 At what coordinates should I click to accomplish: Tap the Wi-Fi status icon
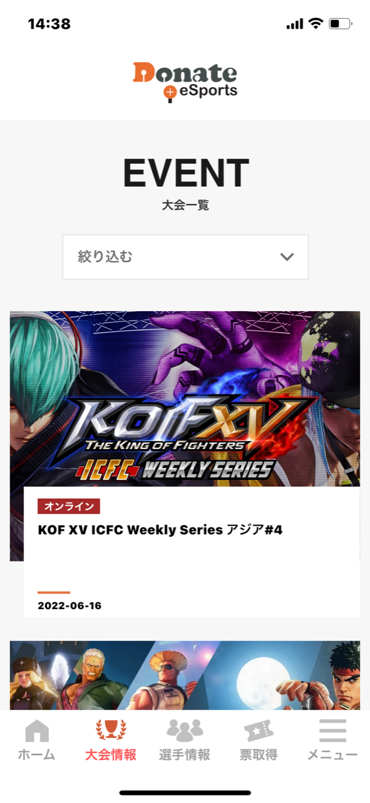pyautogui.click(x=316, y=24)
